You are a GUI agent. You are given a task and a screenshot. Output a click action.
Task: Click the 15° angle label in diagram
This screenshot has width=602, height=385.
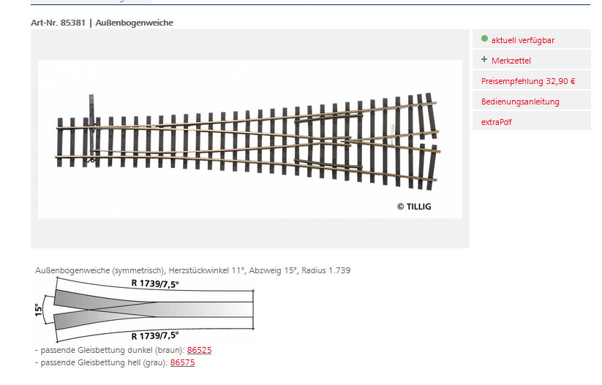pos(39,310)
